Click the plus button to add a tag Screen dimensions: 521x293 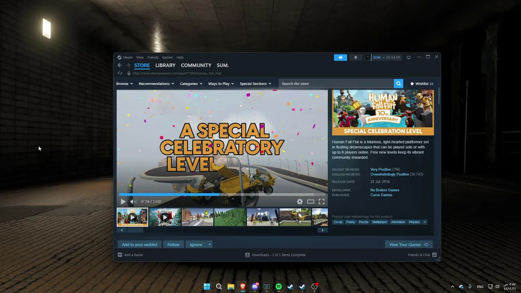coord(425,222)
